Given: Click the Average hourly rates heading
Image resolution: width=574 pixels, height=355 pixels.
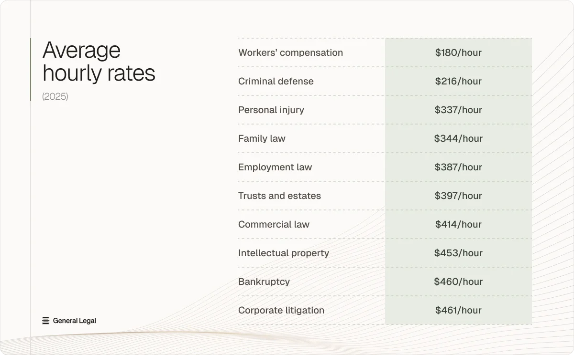Looking at the screenshot, I should tap(99, 62).
